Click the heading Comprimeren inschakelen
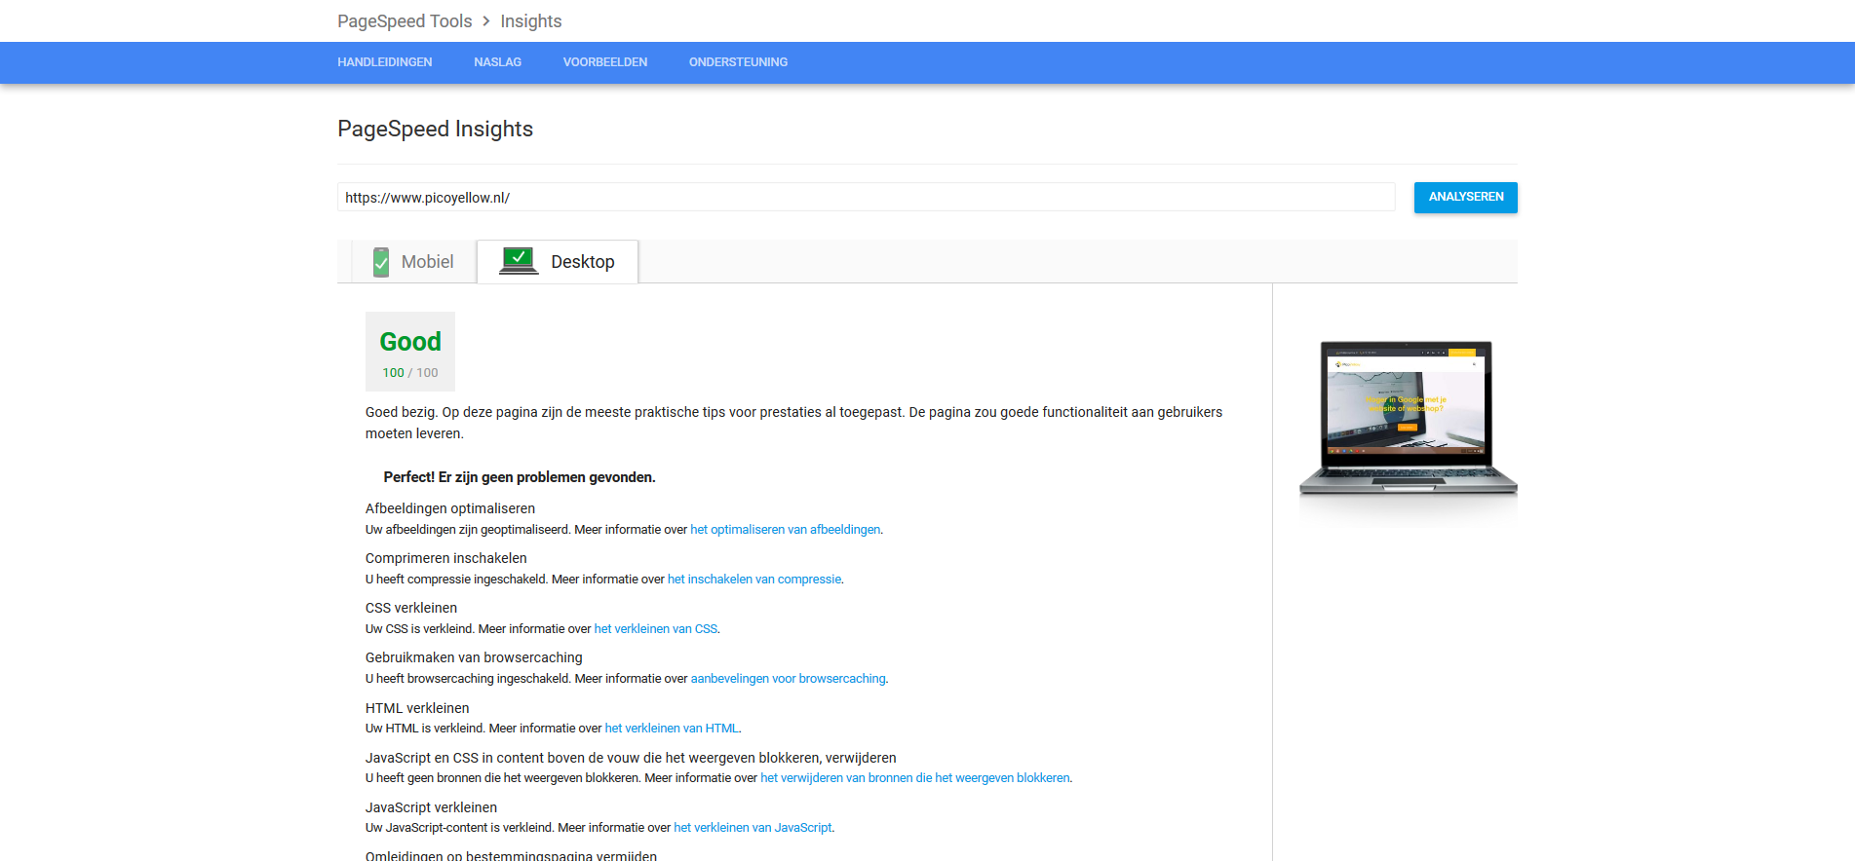The height and width of the screenshot is (861, 1855). coord(446,558)
